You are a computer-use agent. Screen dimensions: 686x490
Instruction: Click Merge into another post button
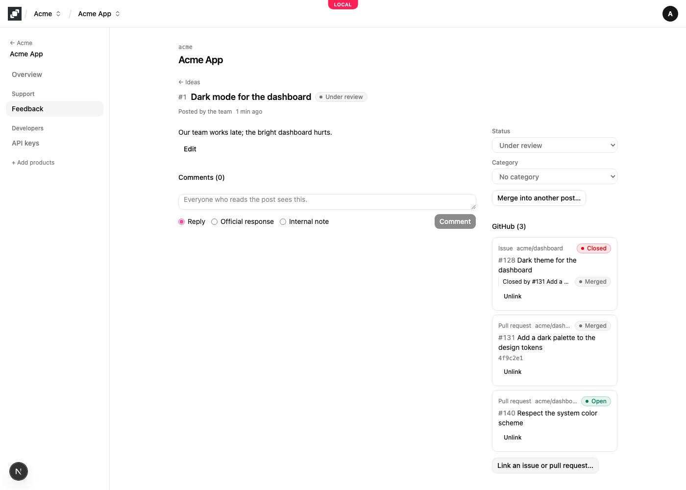tap(539, 198)
